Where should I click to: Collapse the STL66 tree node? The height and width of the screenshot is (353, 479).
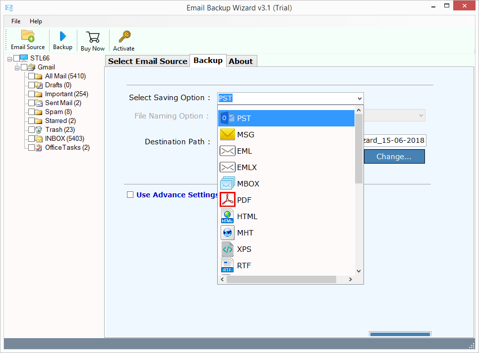coord(10,59)
